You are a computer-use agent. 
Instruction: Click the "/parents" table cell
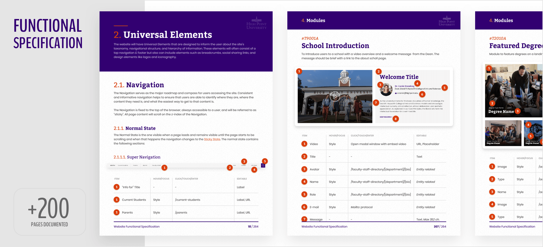[181, 213]
